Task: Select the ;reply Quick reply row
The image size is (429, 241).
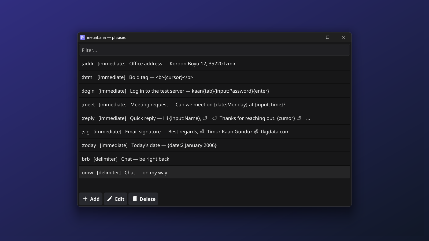Action: [214, 118]
